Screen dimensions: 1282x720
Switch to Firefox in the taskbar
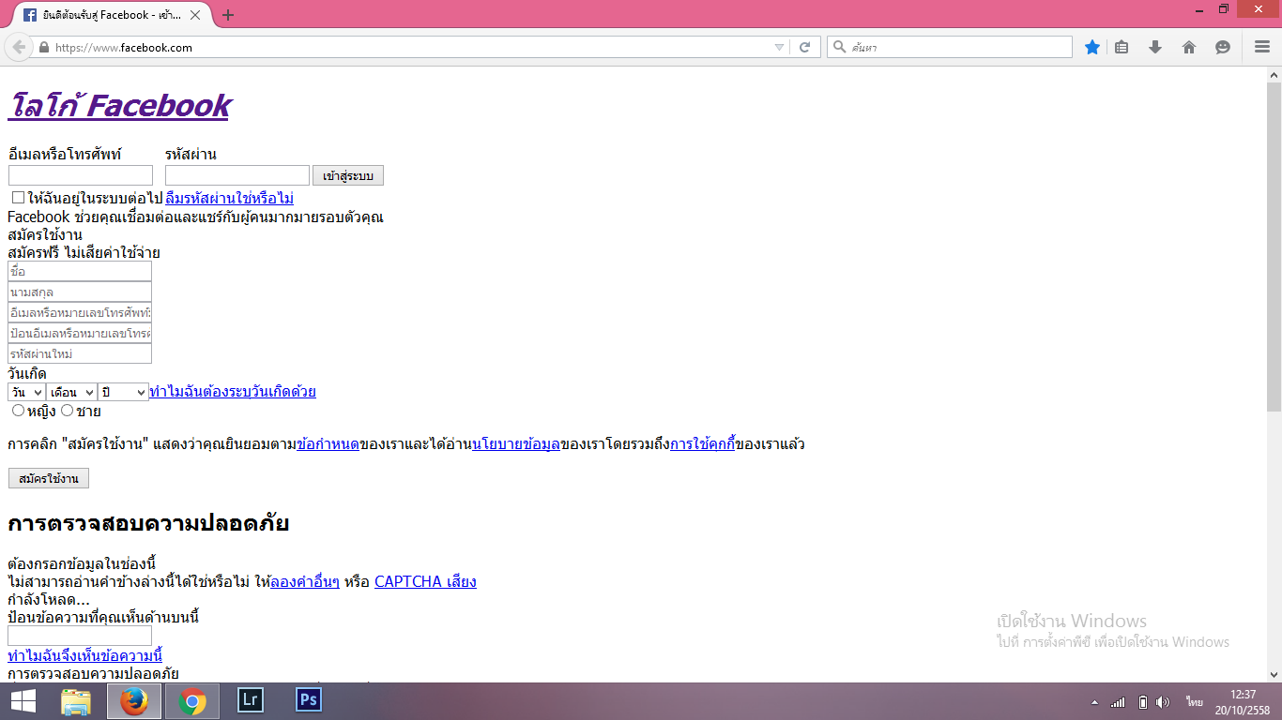click(134, 701)
